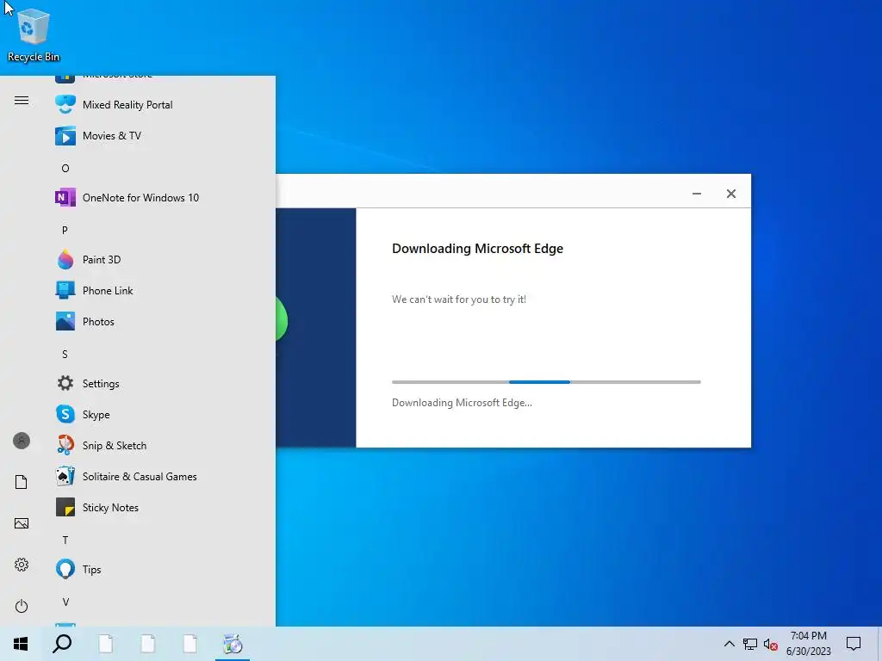Click the 'Downloading Microsoft Edge' heading

click(477, 249)
